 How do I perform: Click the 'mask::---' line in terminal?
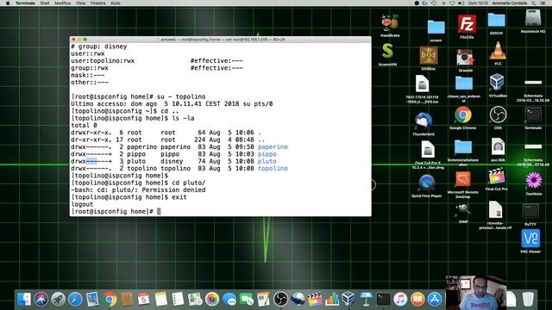tap(88, 75)
